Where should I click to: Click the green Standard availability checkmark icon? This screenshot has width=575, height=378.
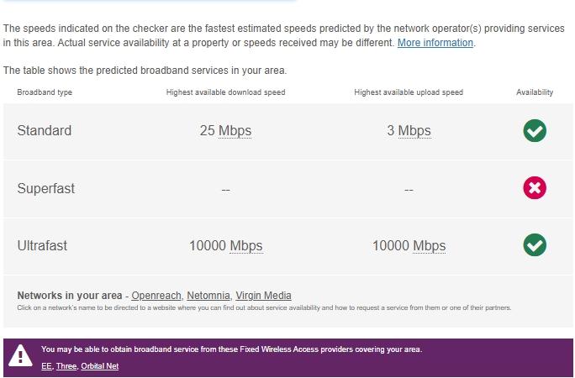(535, 131)
